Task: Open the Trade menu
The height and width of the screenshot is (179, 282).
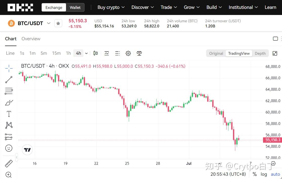Action: pyautogui.click(x=169, y=7)
